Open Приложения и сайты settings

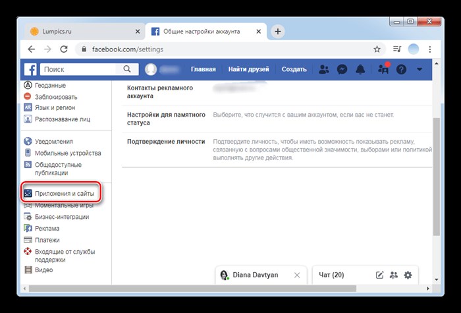(65, 194)
